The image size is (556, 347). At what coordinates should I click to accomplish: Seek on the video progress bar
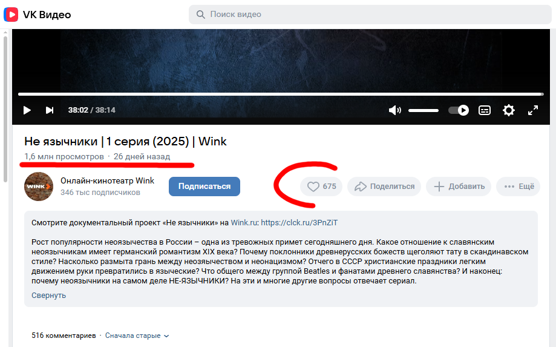pos(281,94)
